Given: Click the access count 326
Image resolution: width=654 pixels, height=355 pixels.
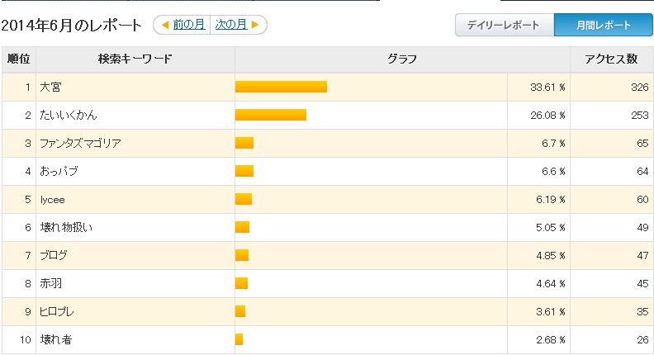Looking at the screenshot, I should pos(639,88).
